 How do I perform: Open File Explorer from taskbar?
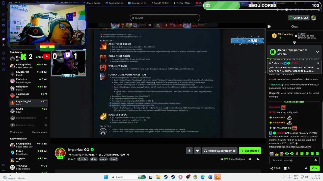158,177
